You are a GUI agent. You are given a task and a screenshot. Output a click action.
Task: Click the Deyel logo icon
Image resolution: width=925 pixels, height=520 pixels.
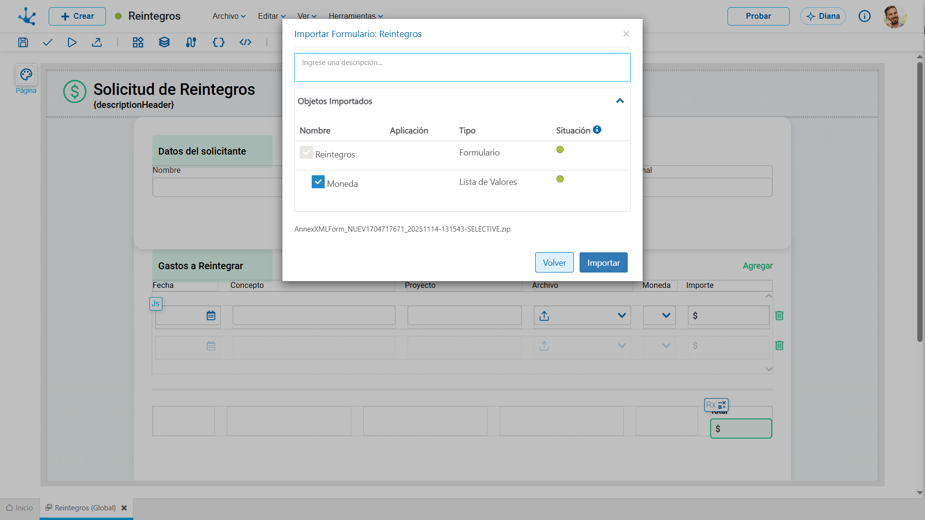[x=27, y=16]
